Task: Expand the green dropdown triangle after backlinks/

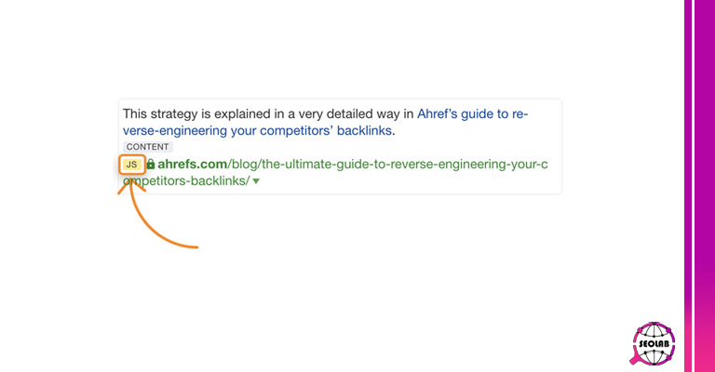Action: (x=256, y=181)
